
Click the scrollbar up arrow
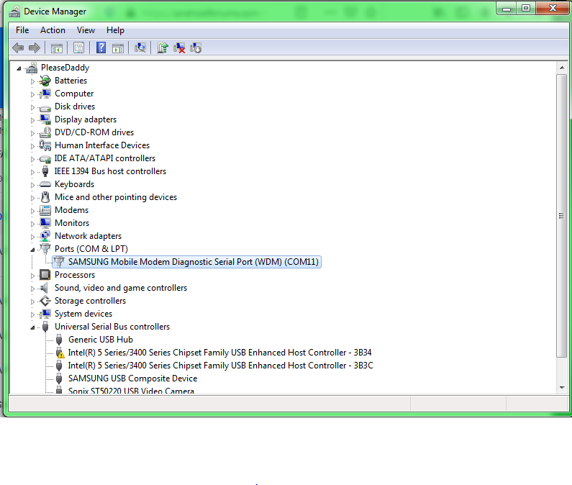pos(562,68)
